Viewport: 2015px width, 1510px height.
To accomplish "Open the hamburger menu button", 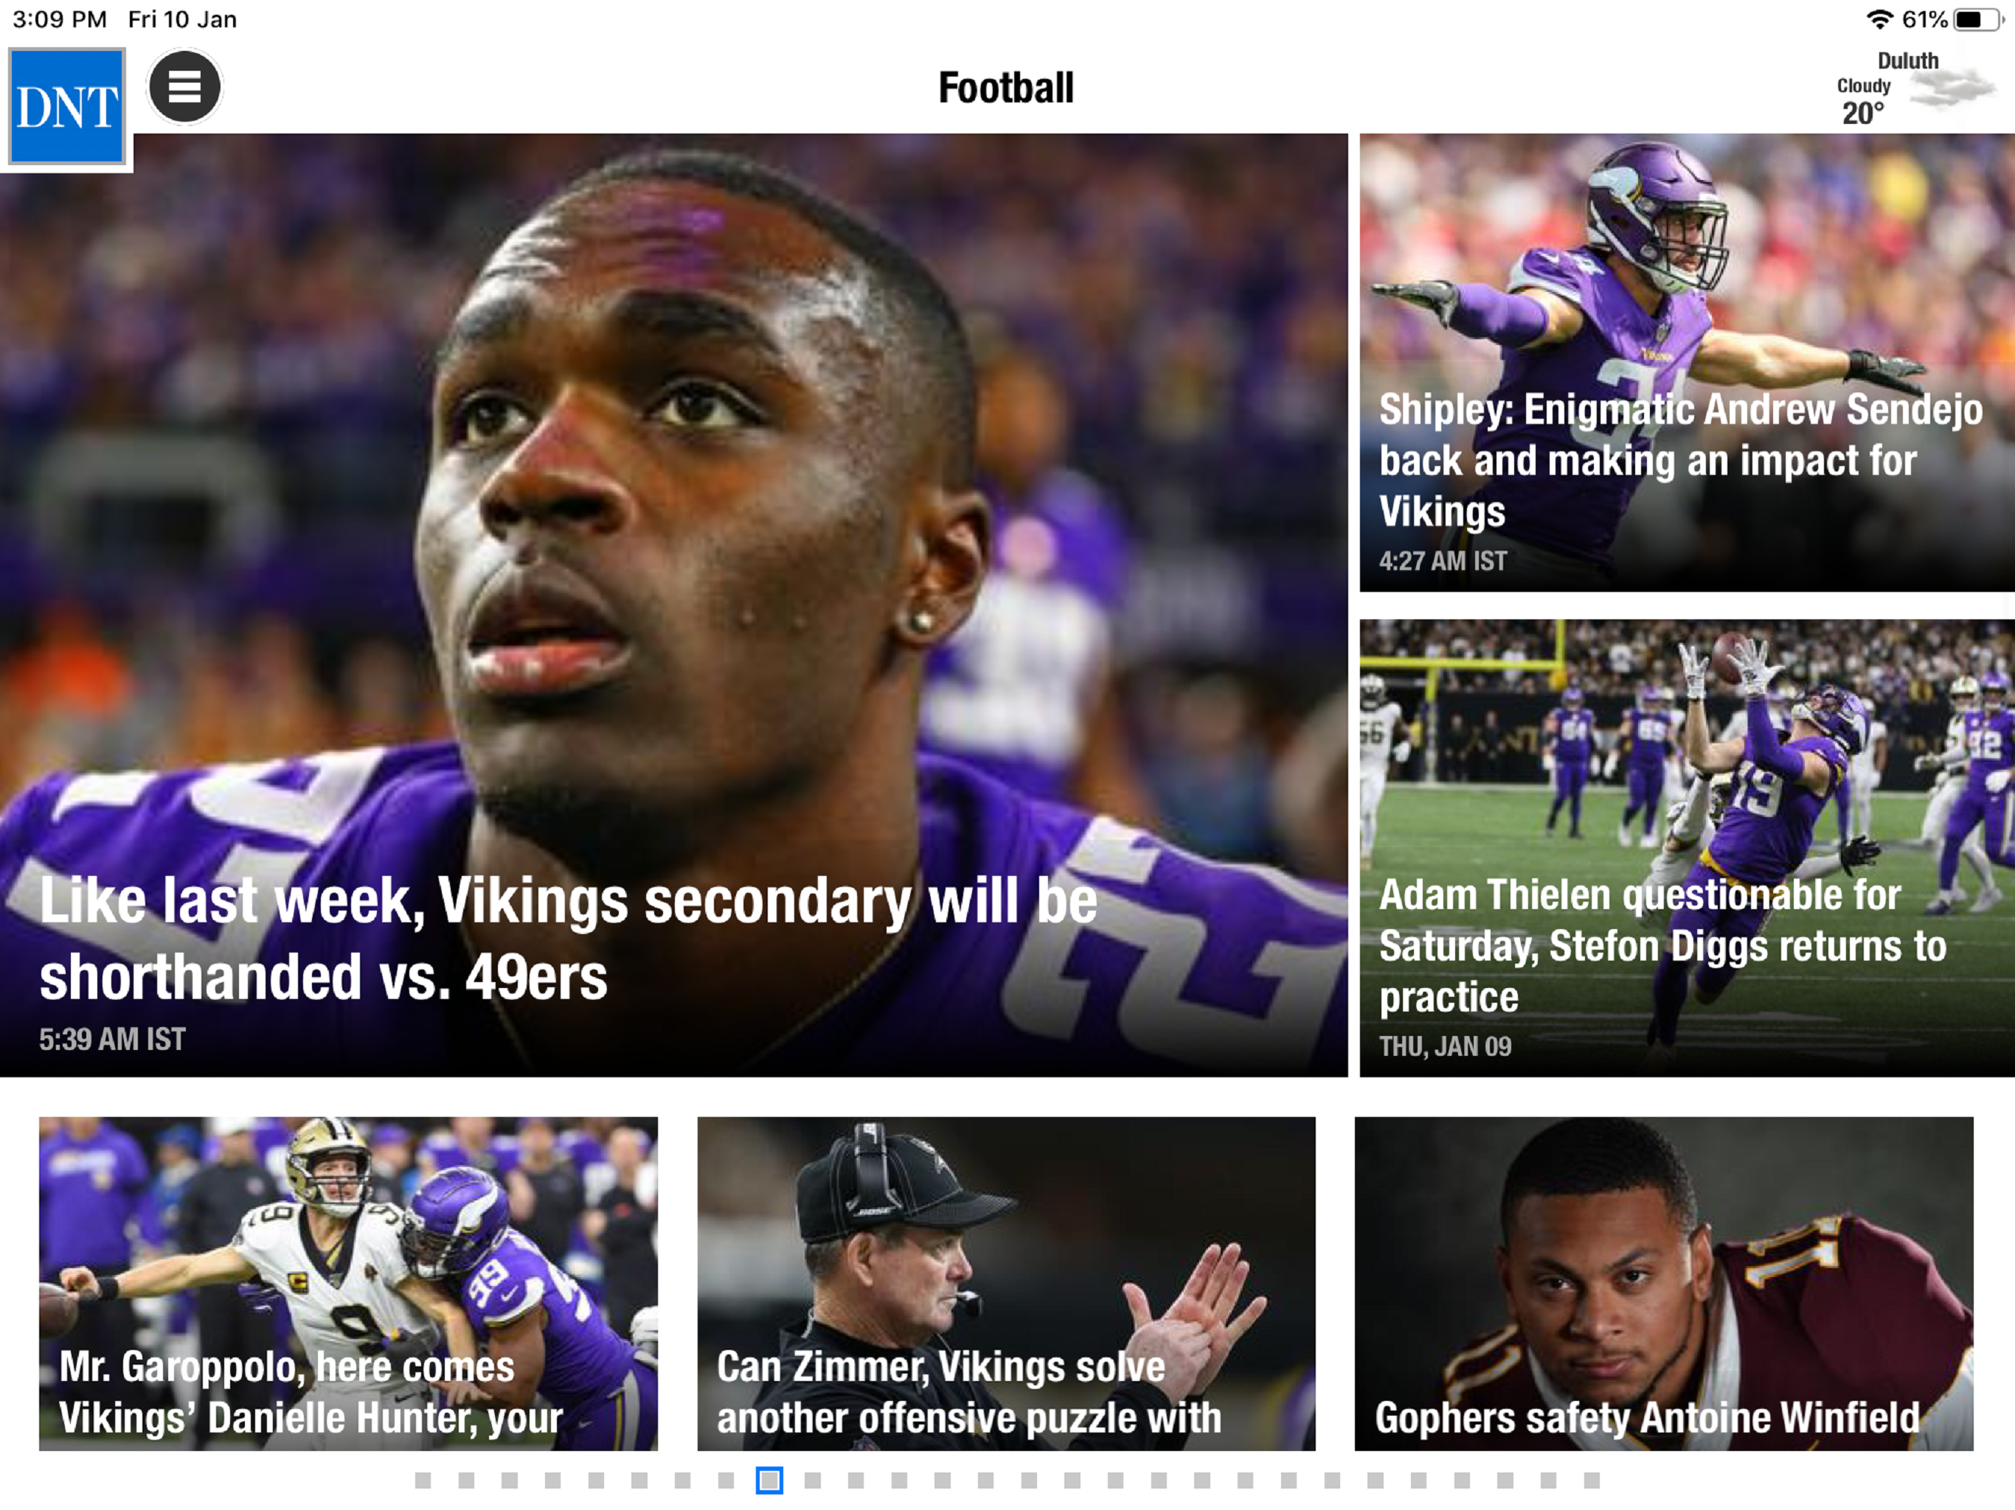I will 185,88.
